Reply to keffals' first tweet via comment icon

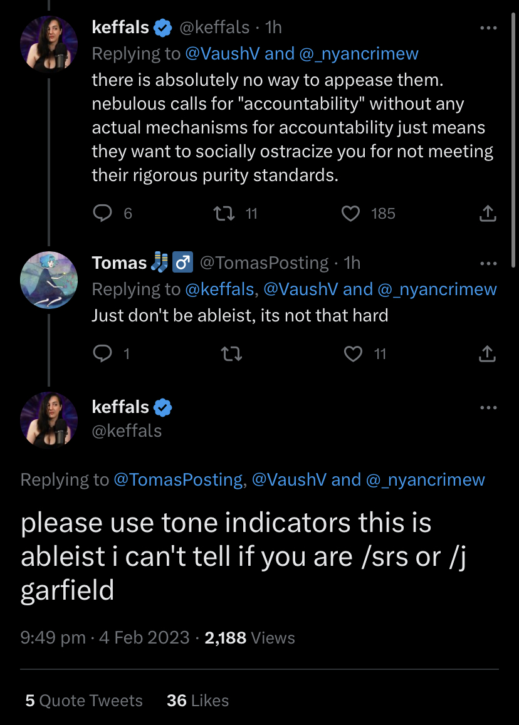[x=103, y=213]
